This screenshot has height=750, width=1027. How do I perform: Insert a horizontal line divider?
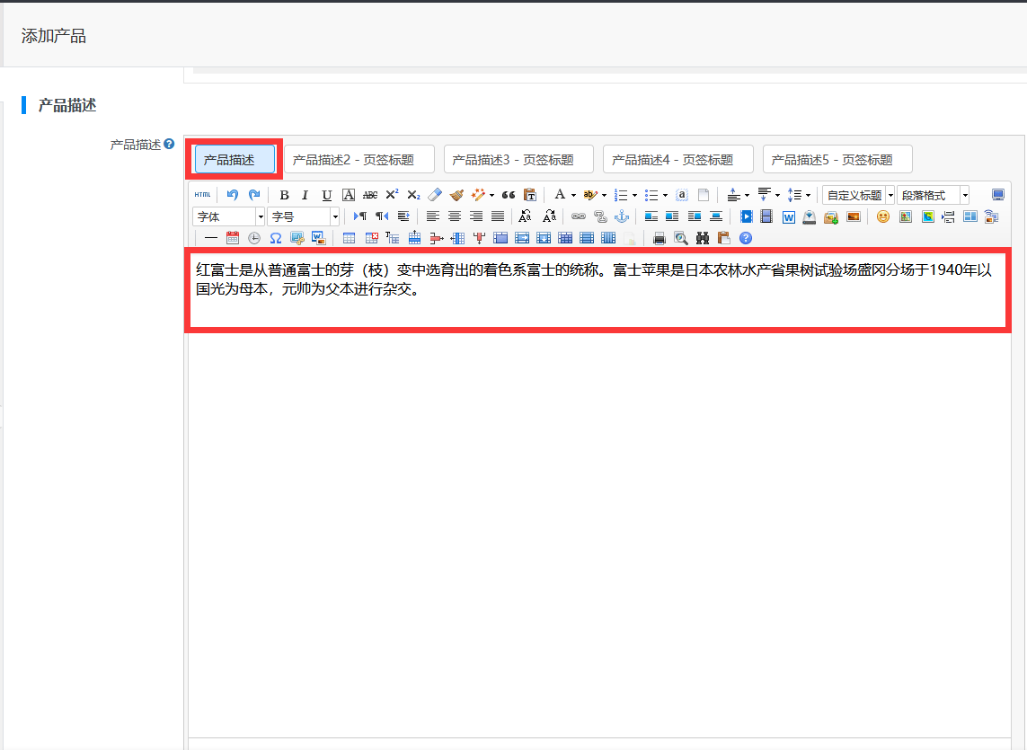[211, 238]
